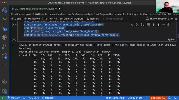Open the GitHub view in activity bar
The image size is (179, 100).
[4, 37]
